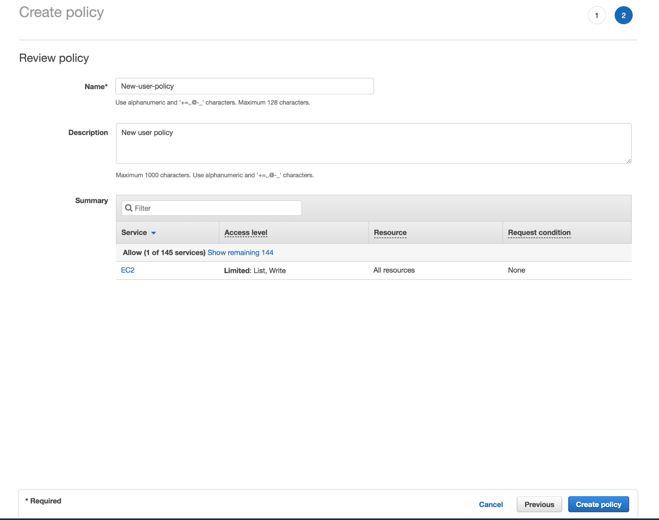
Task: Click the Access level column sort toggle
Action: [x=245, y=232]
